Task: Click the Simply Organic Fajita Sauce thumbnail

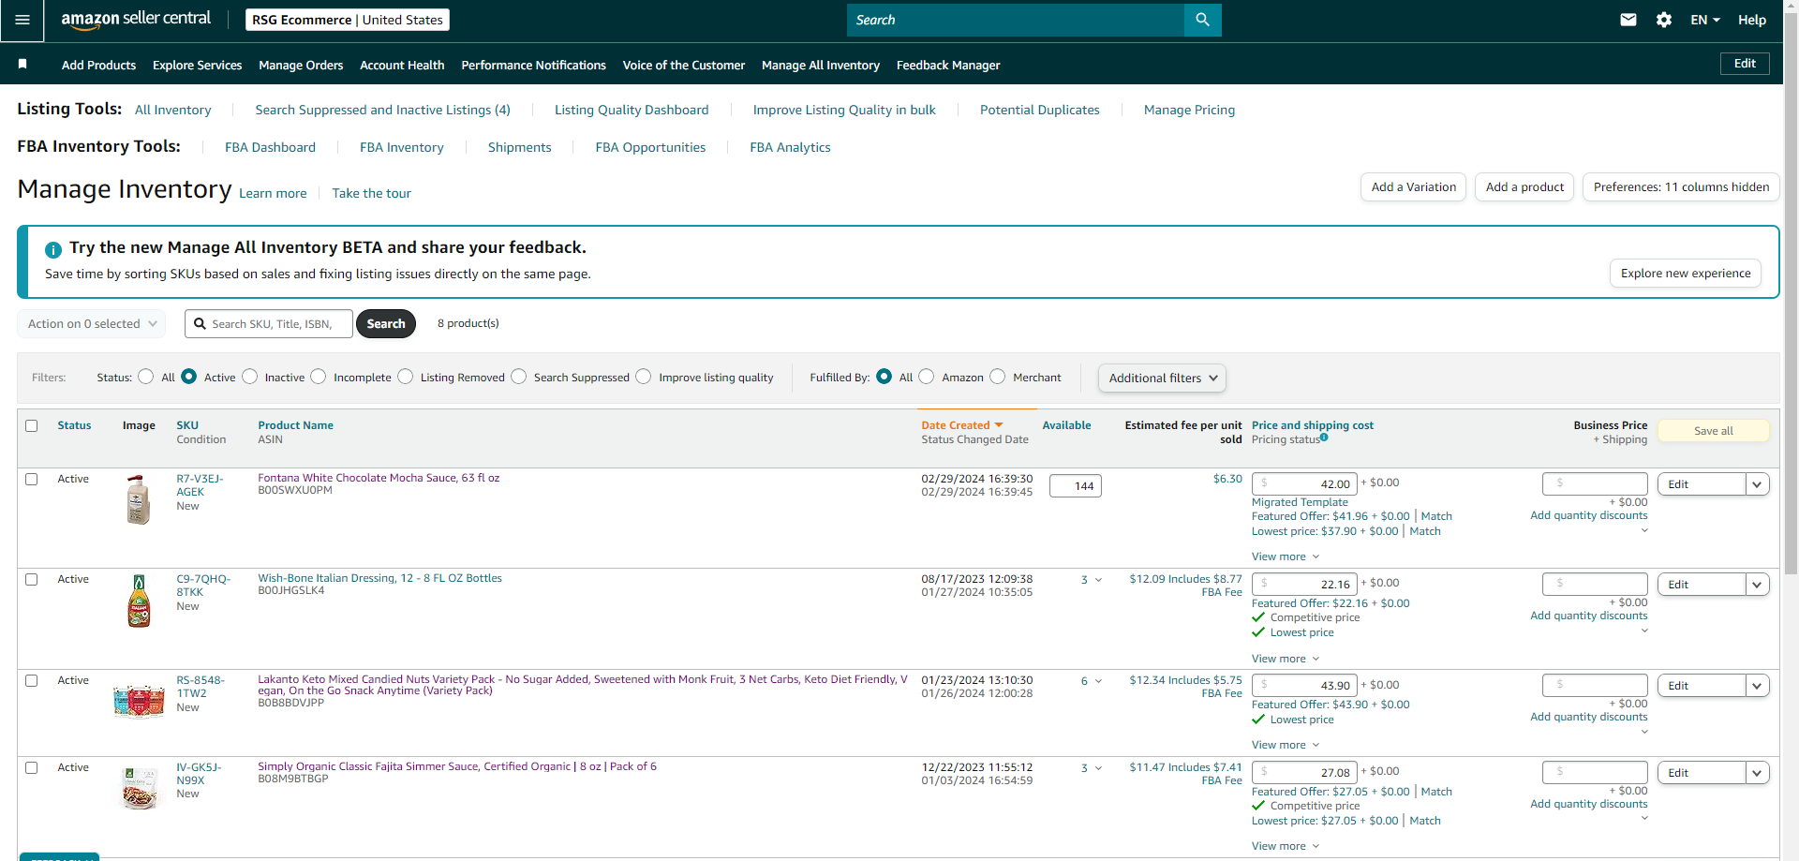Action: click(140, 788)
